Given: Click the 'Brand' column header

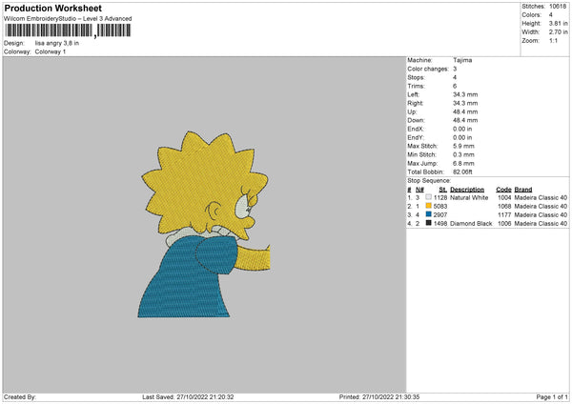Looking at the screenshot, I should [x=523, y=190].
